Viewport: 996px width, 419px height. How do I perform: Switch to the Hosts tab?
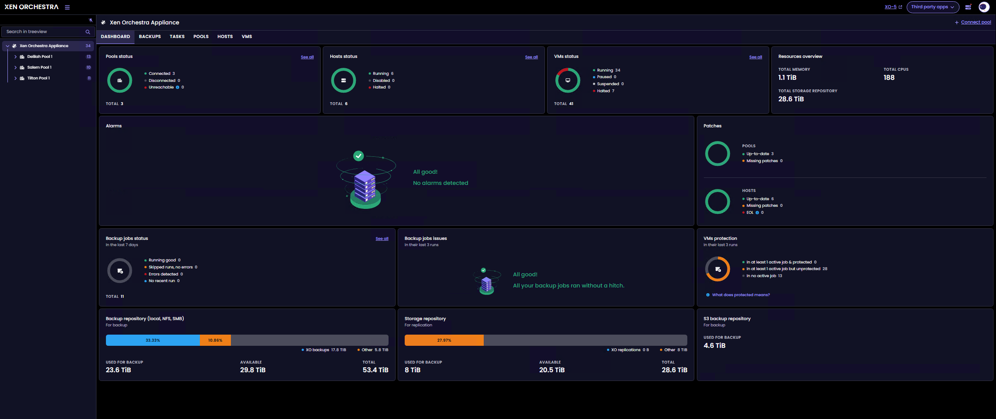point(225,37)
